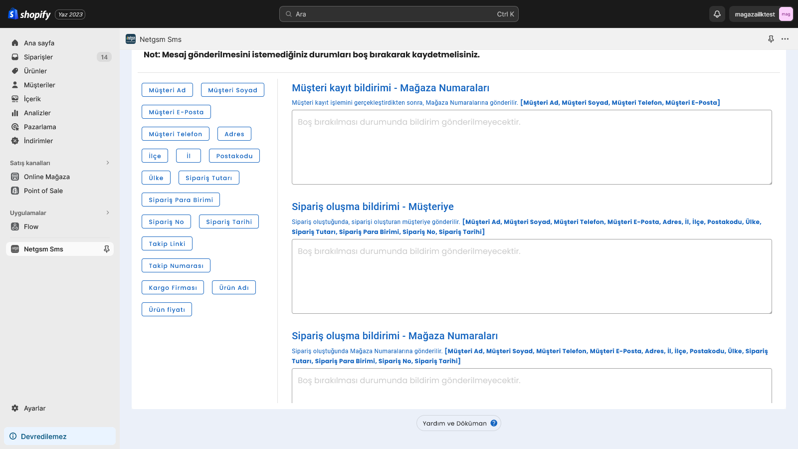The image size is (798, 449).
Task: Unpin Netgsm Sms in the sidebar
Action: pos(106,249)
